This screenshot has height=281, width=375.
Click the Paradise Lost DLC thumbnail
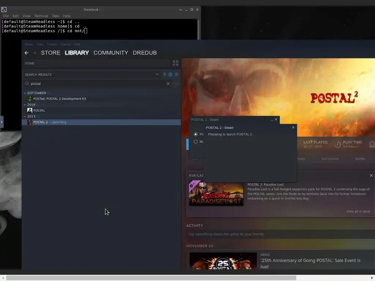click(x=216, y=194)
